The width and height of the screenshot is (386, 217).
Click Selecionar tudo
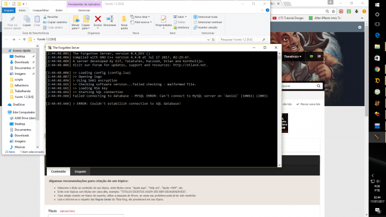205,17
